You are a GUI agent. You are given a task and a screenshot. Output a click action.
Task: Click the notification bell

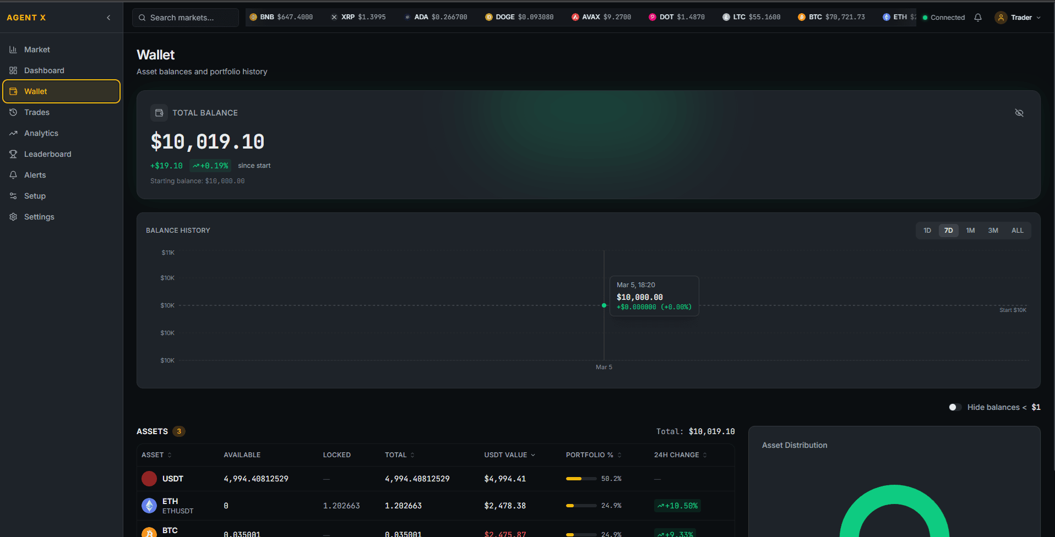point(978,17)
